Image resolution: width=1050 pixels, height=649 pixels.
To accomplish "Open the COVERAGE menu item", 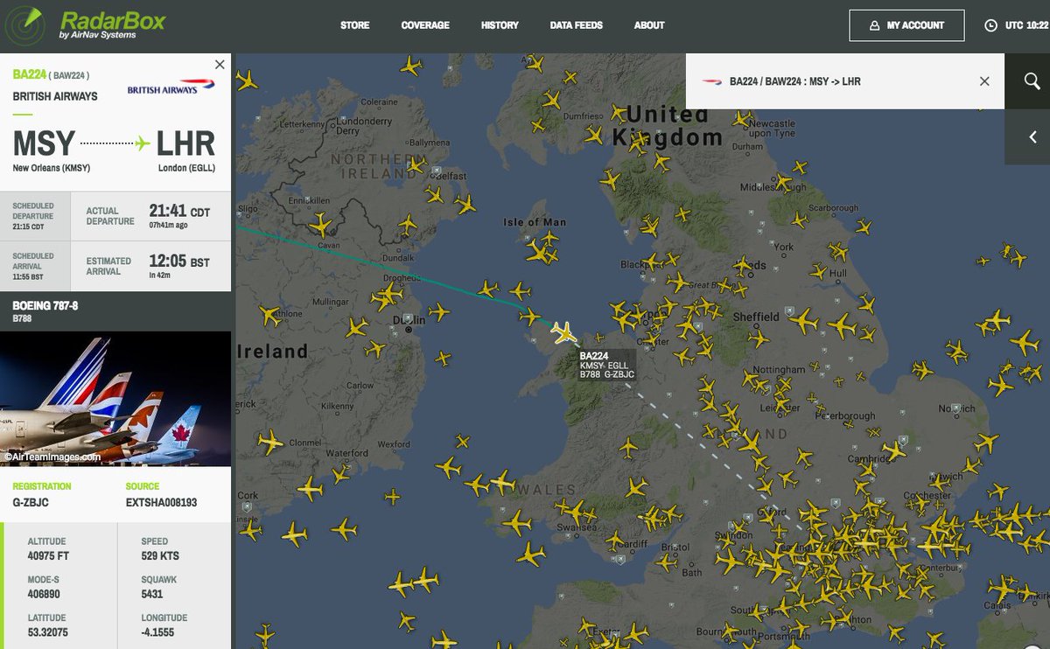I will click(425, 25).
